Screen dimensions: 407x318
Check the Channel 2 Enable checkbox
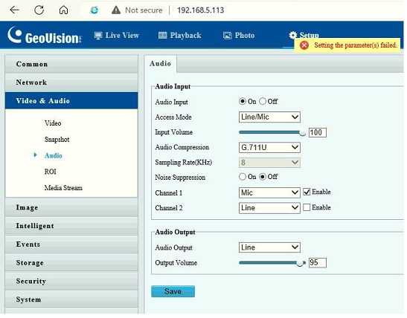(307, 207)
